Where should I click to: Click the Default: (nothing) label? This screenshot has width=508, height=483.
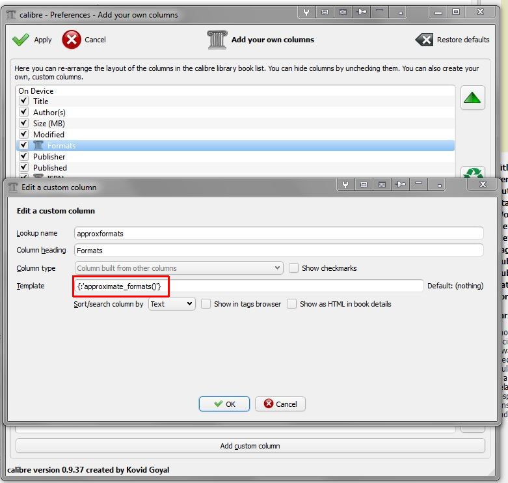tap(455, 286)
